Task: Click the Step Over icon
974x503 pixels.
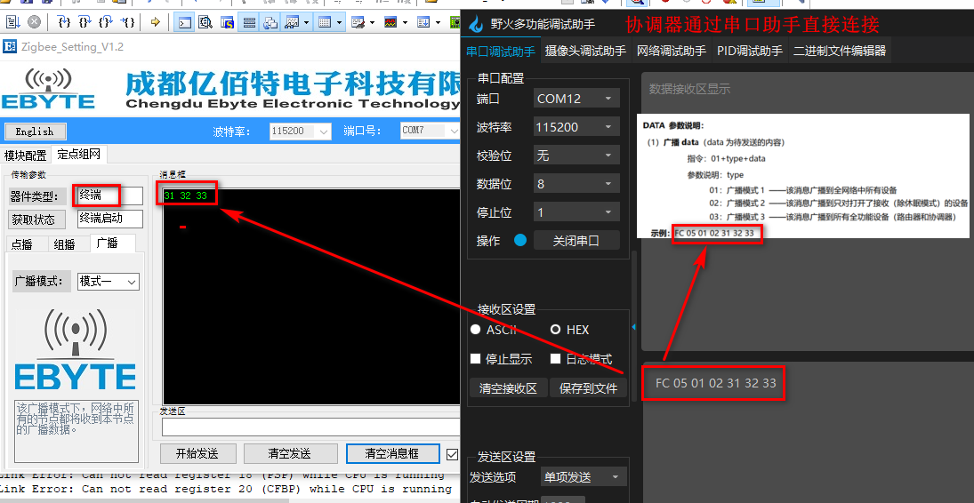Action: pos(85,23)
